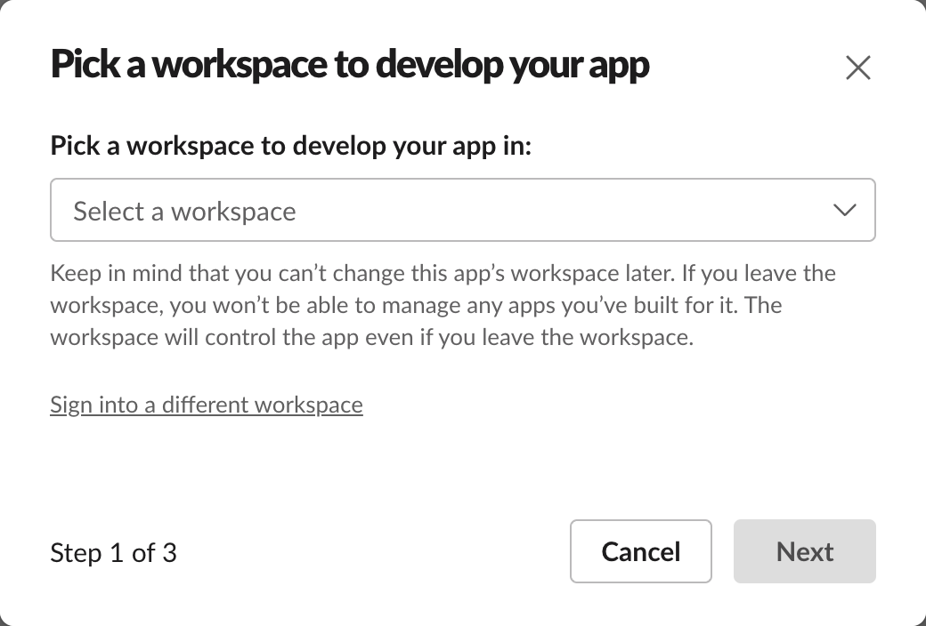Click the Next button
The image size is (926, 626).
[804, 551]
